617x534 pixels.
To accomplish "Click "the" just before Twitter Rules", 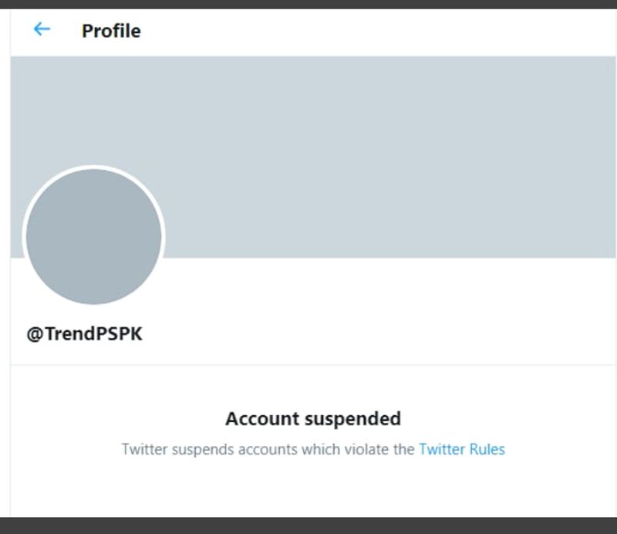I will point(404,449).
